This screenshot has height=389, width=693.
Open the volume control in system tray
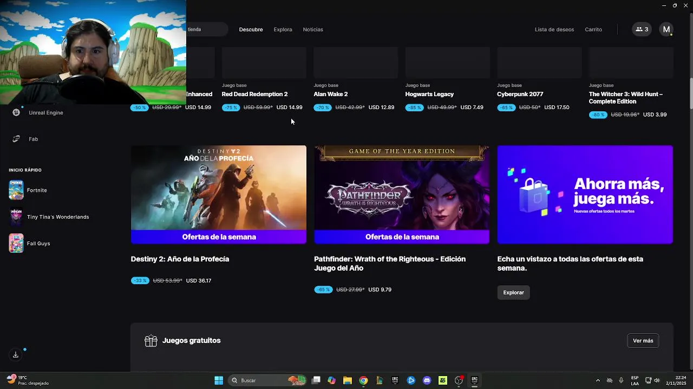coord(657,380)
